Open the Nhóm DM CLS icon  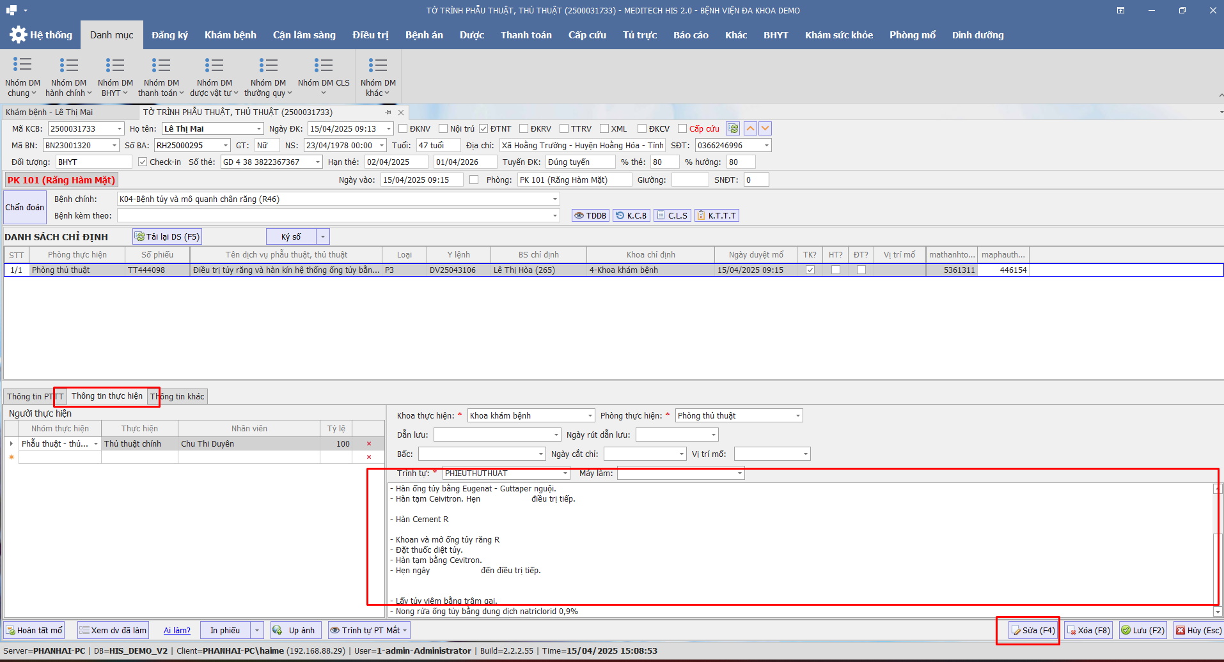click(x=324, y=65)
